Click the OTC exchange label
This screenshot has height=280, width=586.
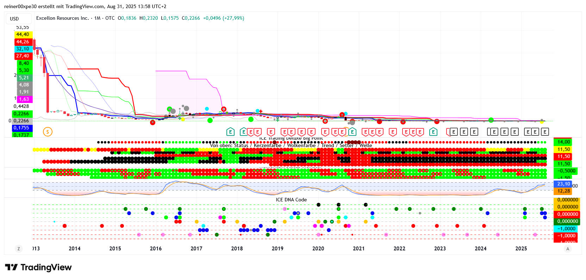point(110,18)
